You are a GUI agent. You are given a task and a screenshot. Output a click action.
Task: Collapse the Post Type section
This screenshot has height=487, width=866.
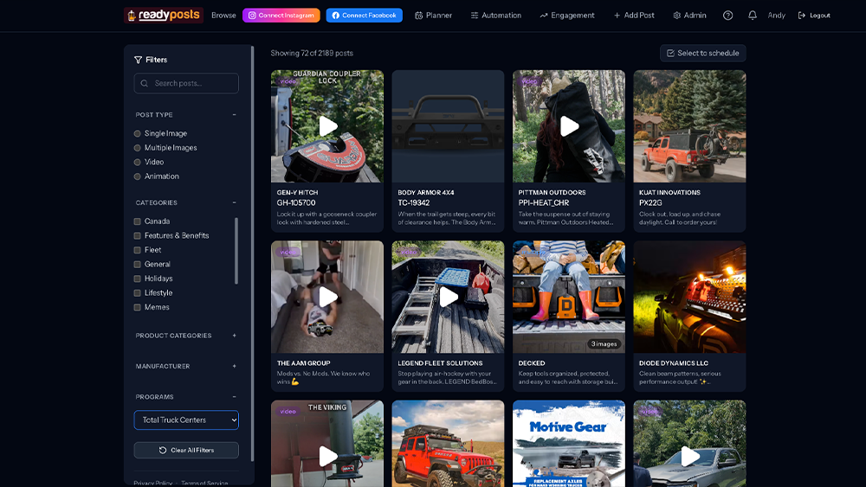[234, 115]
